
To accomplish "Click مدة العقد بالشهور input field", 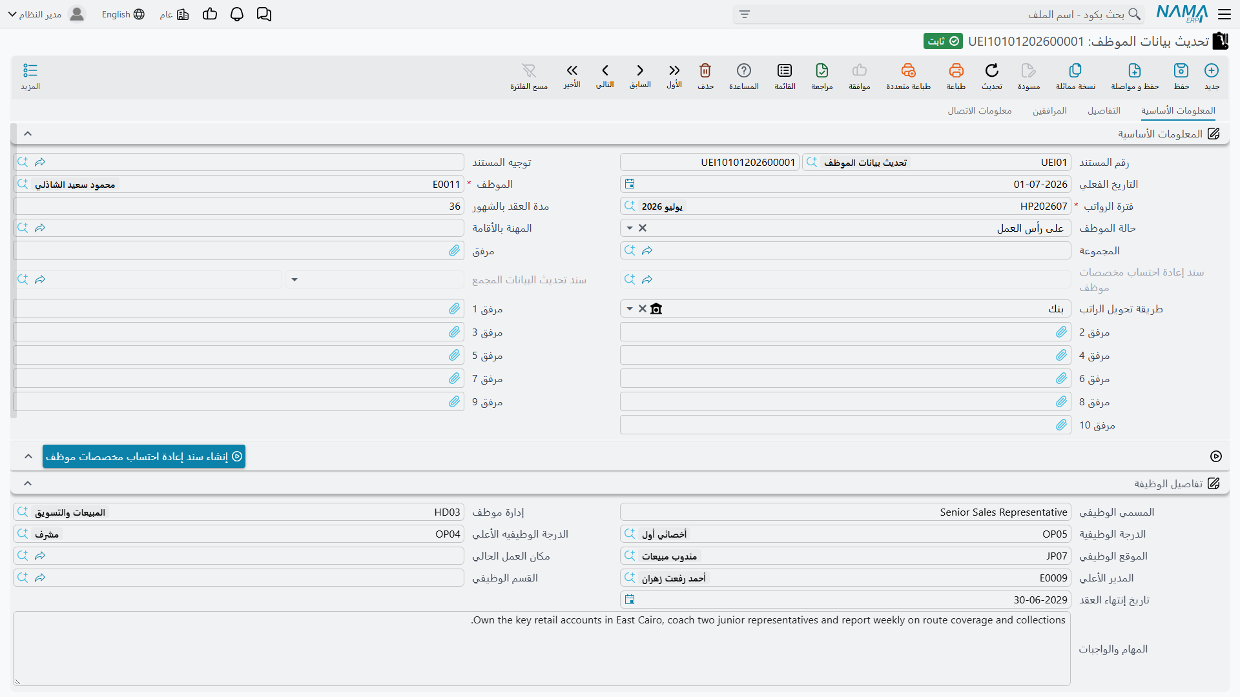I will (x=238, y=207).
